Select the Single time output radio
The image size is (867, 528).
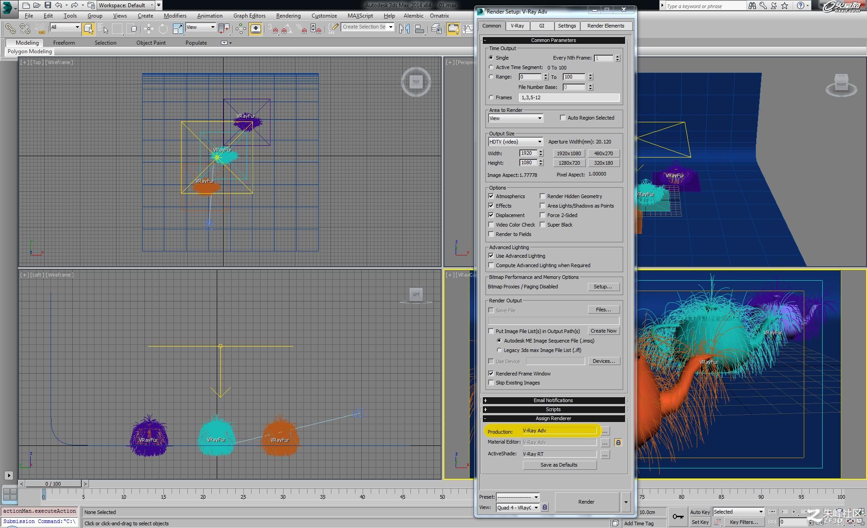click(491, 58)
